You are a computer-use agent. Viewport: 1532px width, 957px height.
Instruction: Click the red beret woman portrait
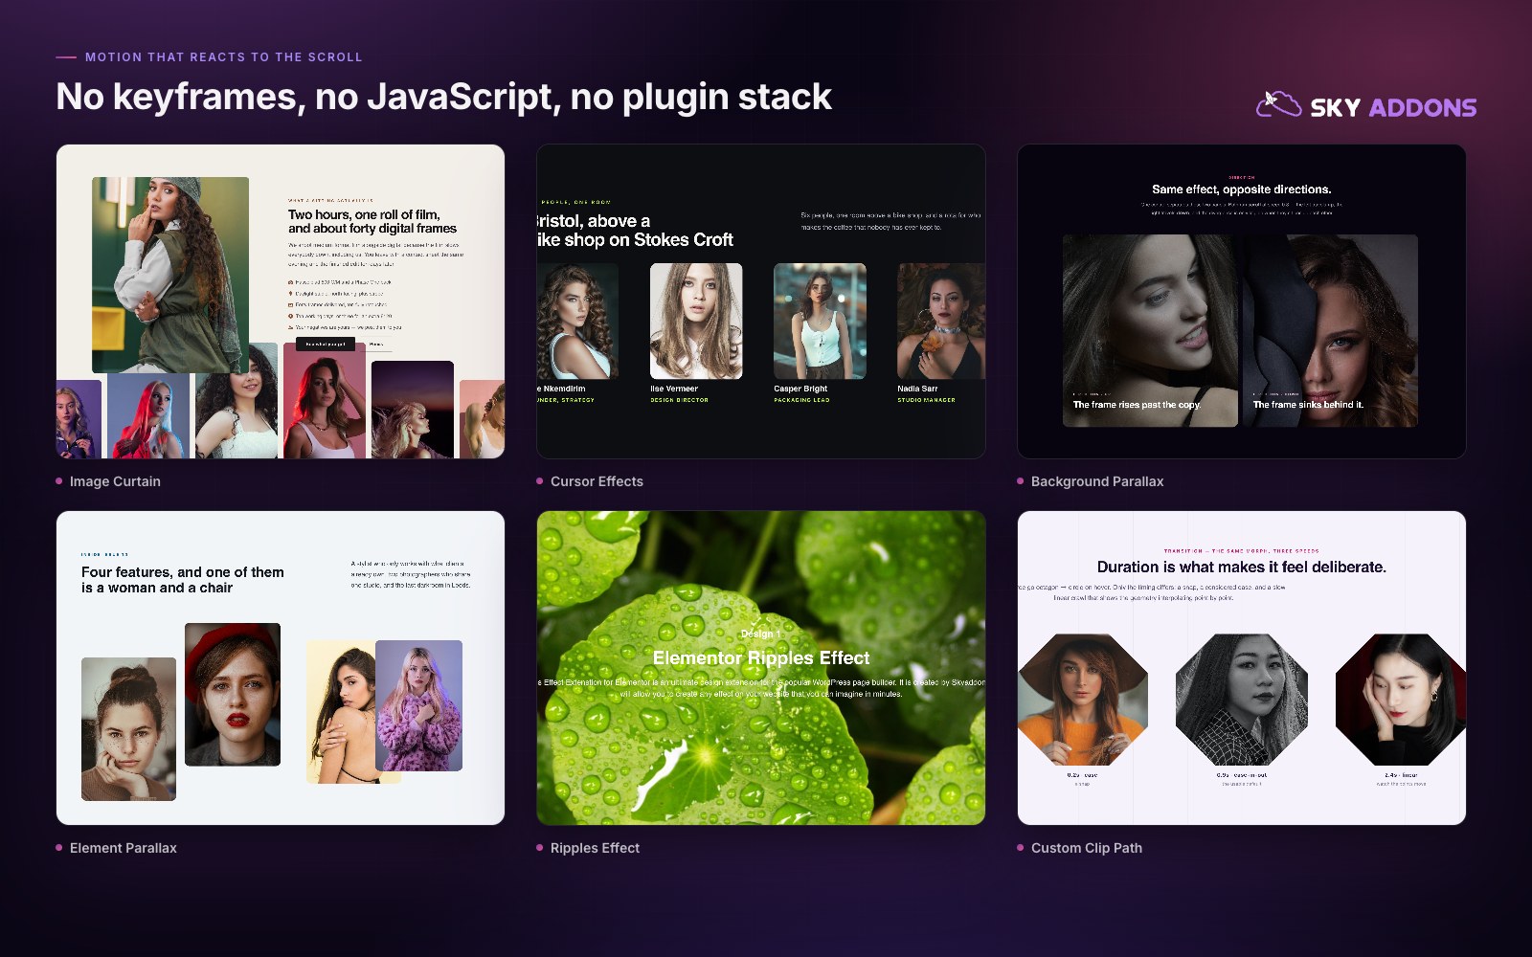point(233,695)
